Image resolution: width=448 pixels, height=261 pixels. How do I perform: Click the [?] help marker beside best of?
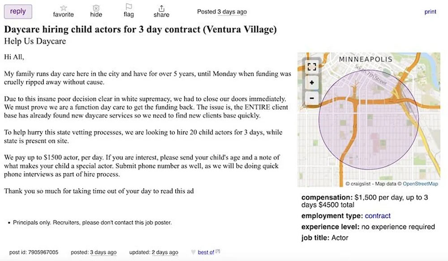click(217, 250)
